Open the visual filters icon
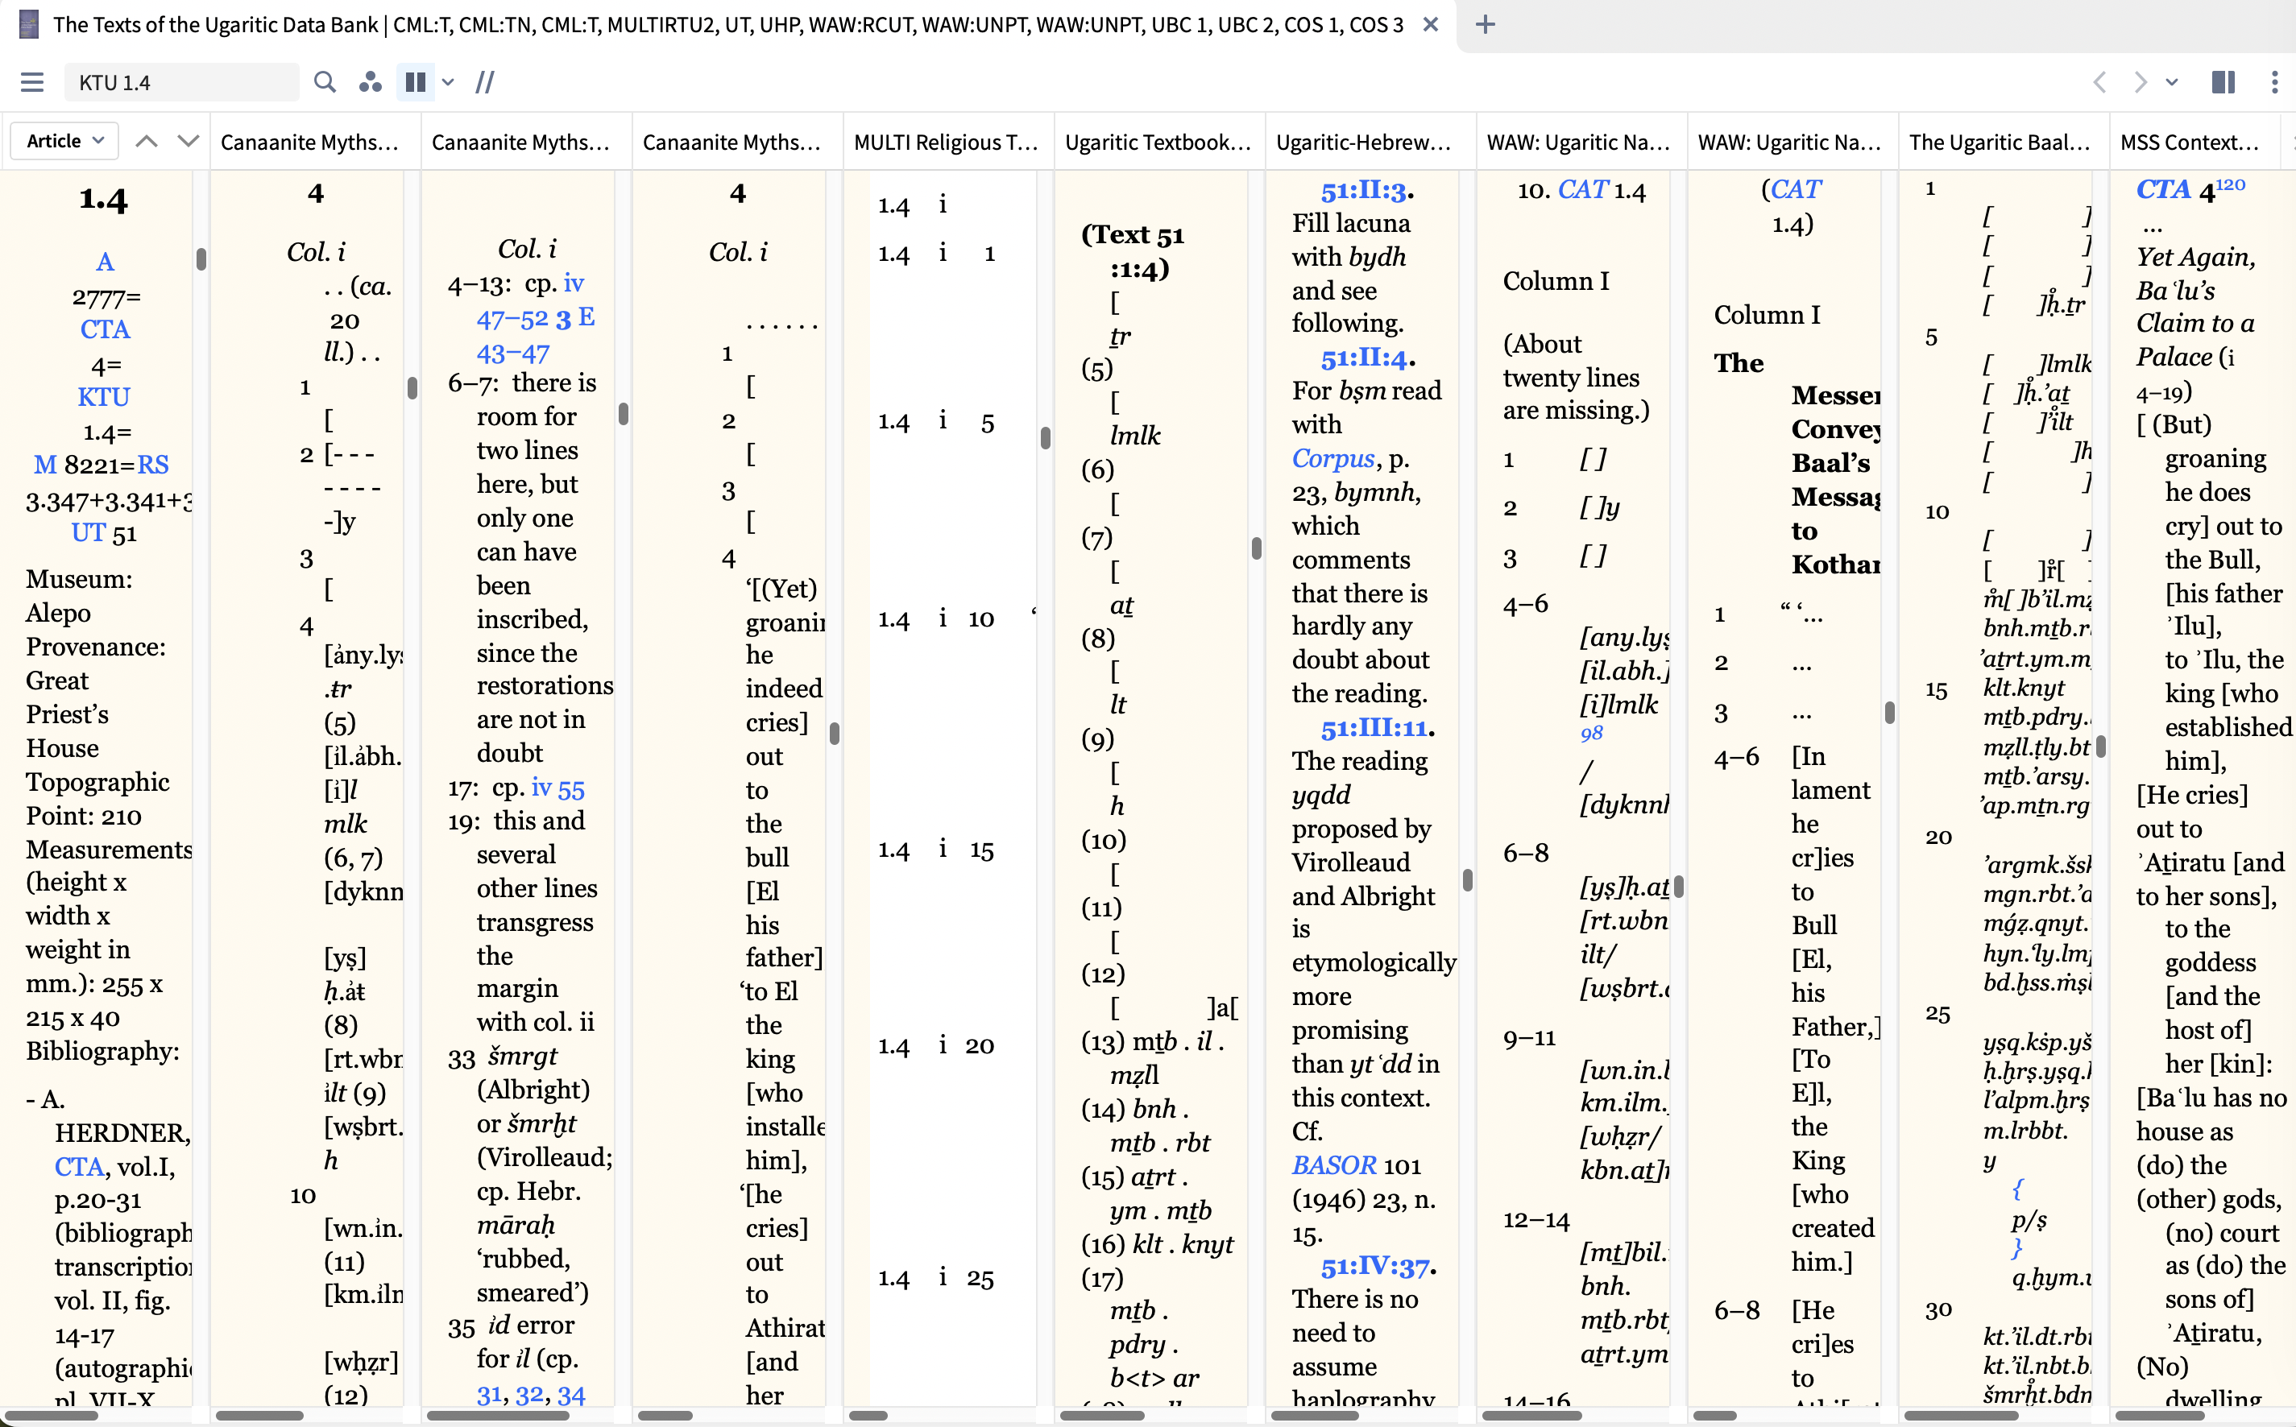 pos(370,82)
